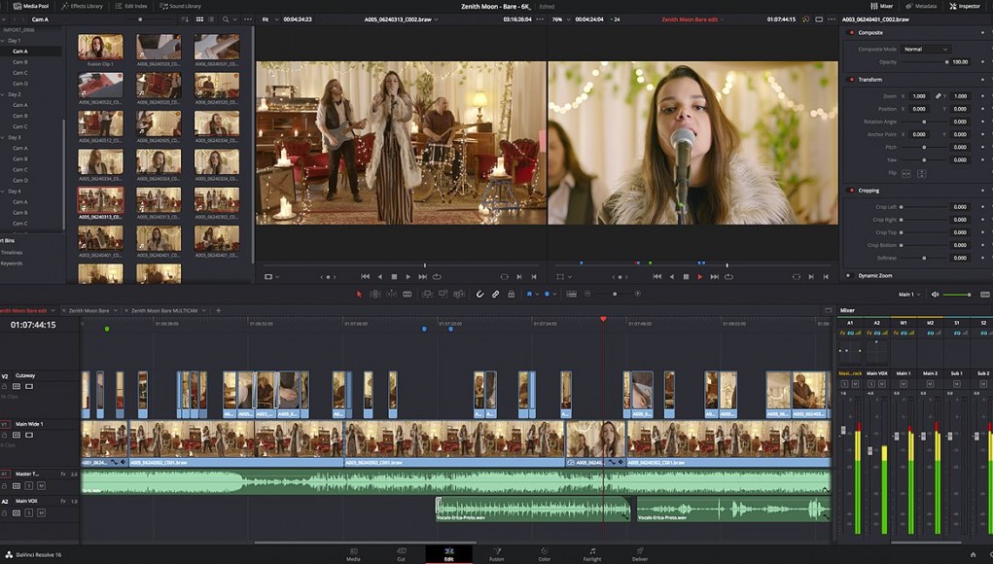Click the Replace Clip toolbar icon

(459, 294)
